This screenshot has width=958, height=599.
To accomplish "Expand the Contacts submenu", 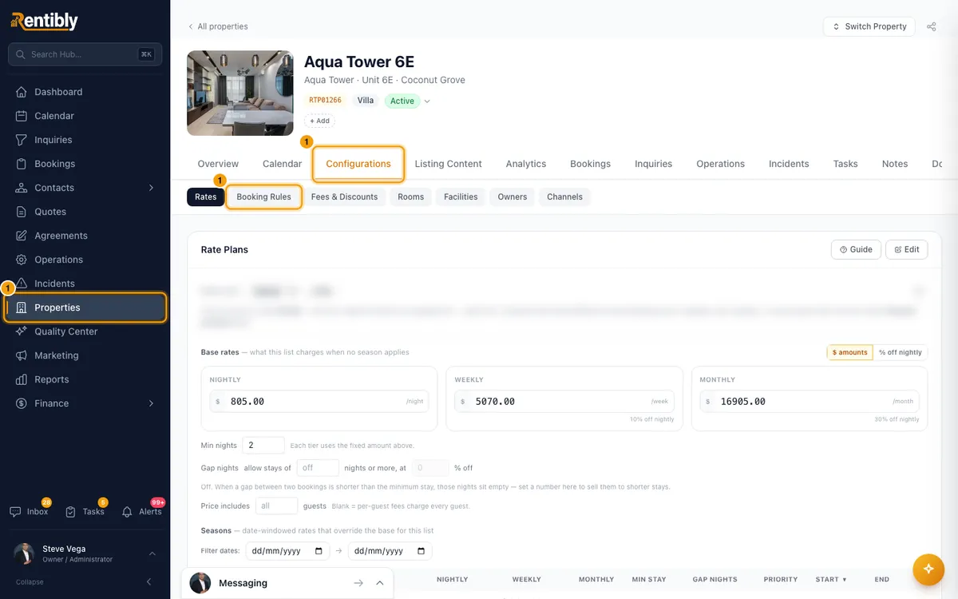I will pyautogui.click(x=151, y=188).
